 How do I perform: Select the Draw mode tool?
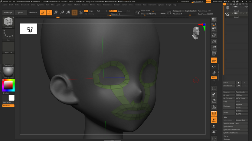pyautogui.click(x=49, y=13)
